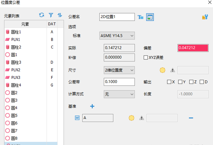Click the warning triangle in datum row
The height and width of the screenshot is (145, 213).
142,118
